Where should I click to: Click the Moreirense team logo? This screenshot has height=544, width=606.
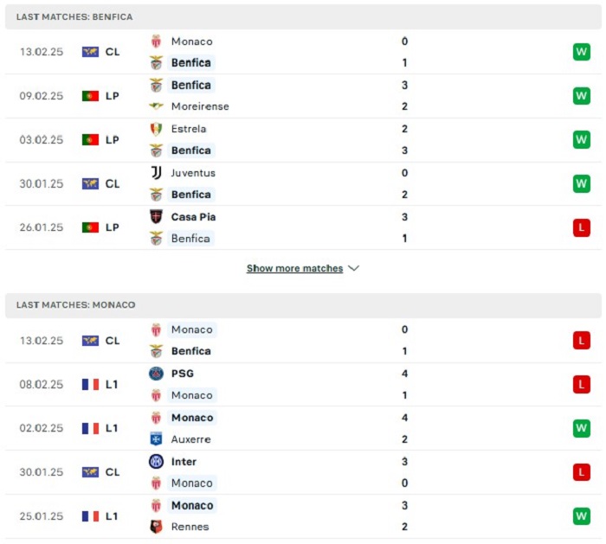click(x=156, y=106)
